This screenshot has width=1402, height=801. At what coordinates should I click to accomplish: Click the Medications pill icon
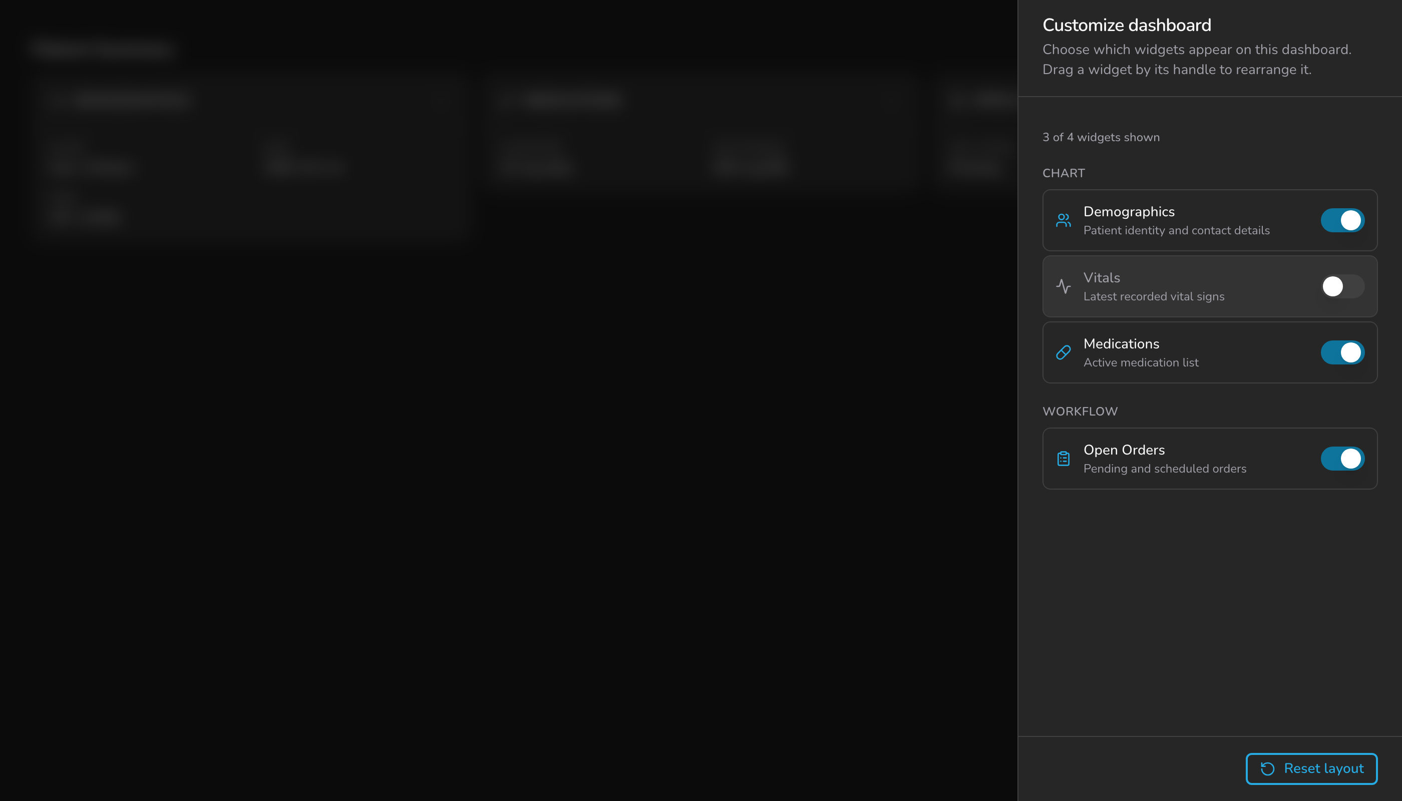click(1063, 352)
